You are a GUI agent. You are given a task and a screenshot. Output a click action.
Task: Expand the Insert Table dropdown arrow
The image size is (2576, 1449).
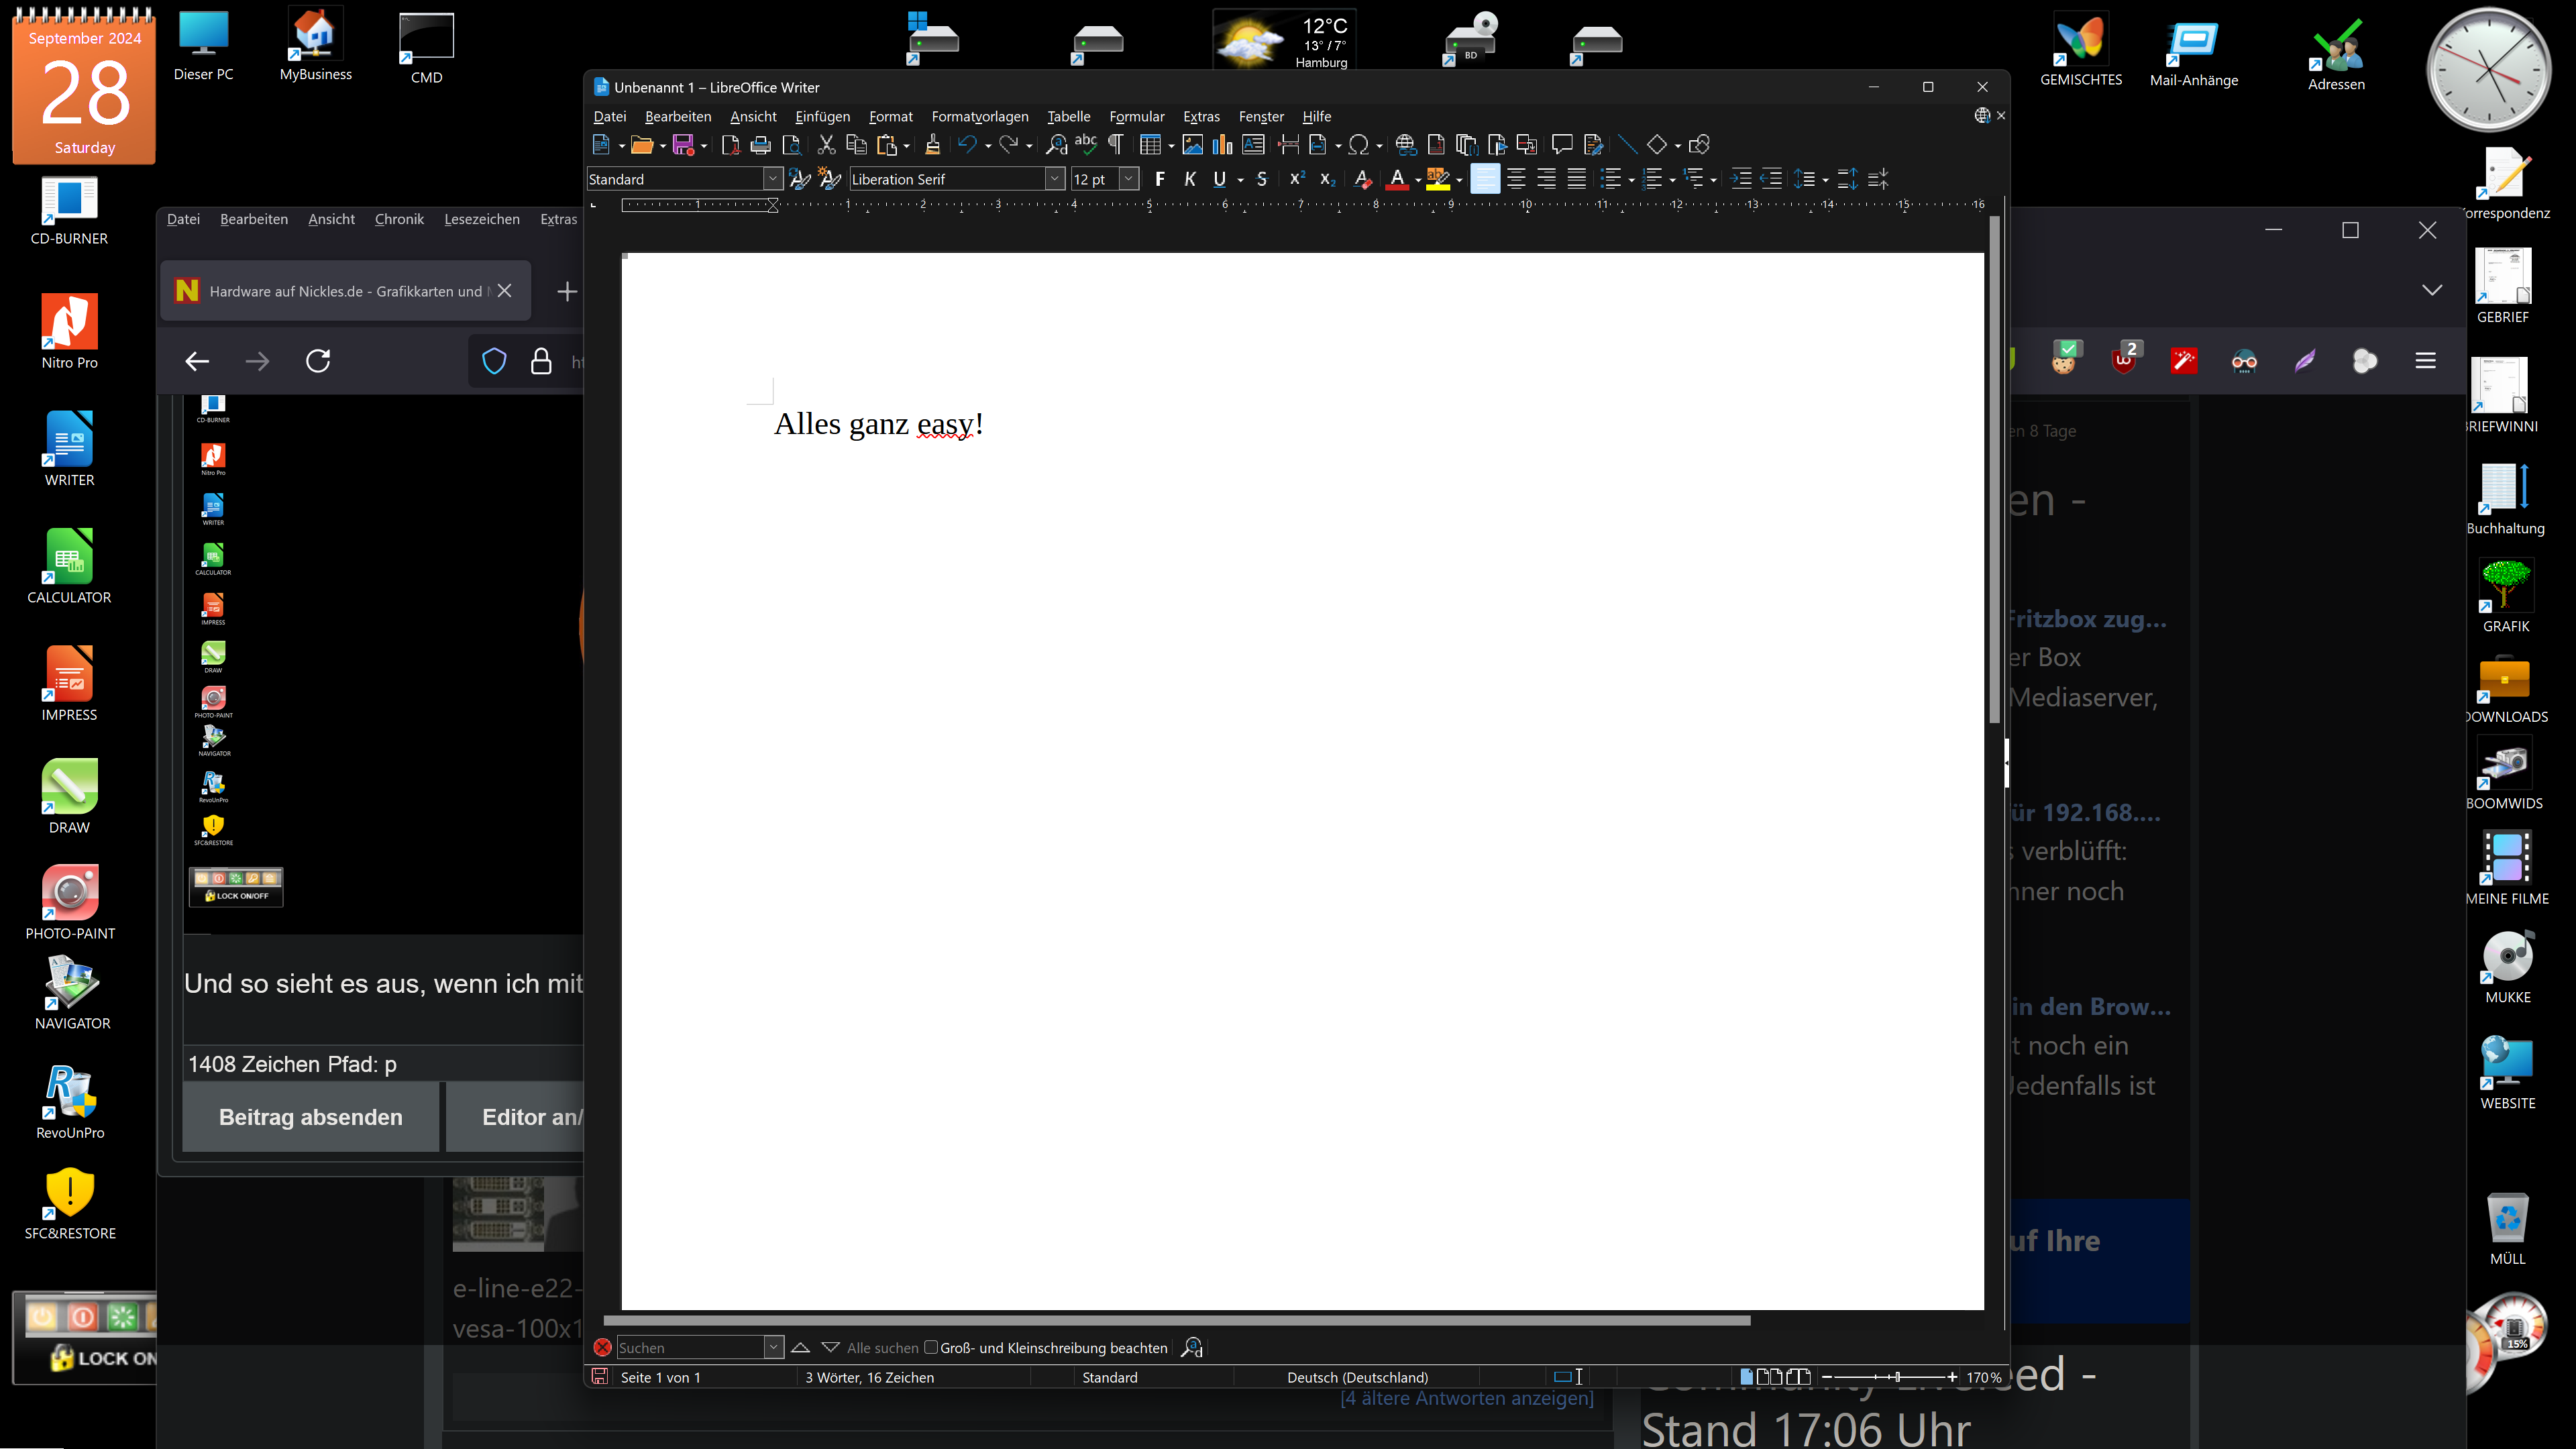(x=1171, y=147)
